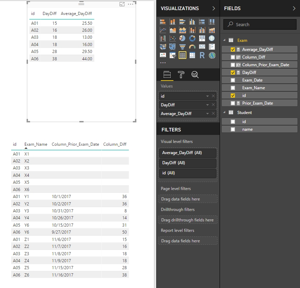Select the pie chart visual

pyautogui.click(x=182, y=38)
